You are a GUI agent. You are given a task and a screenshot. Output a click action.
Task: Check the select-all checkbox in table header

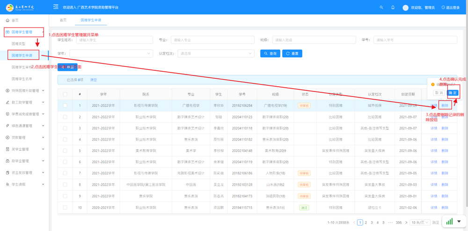point(65,94)
